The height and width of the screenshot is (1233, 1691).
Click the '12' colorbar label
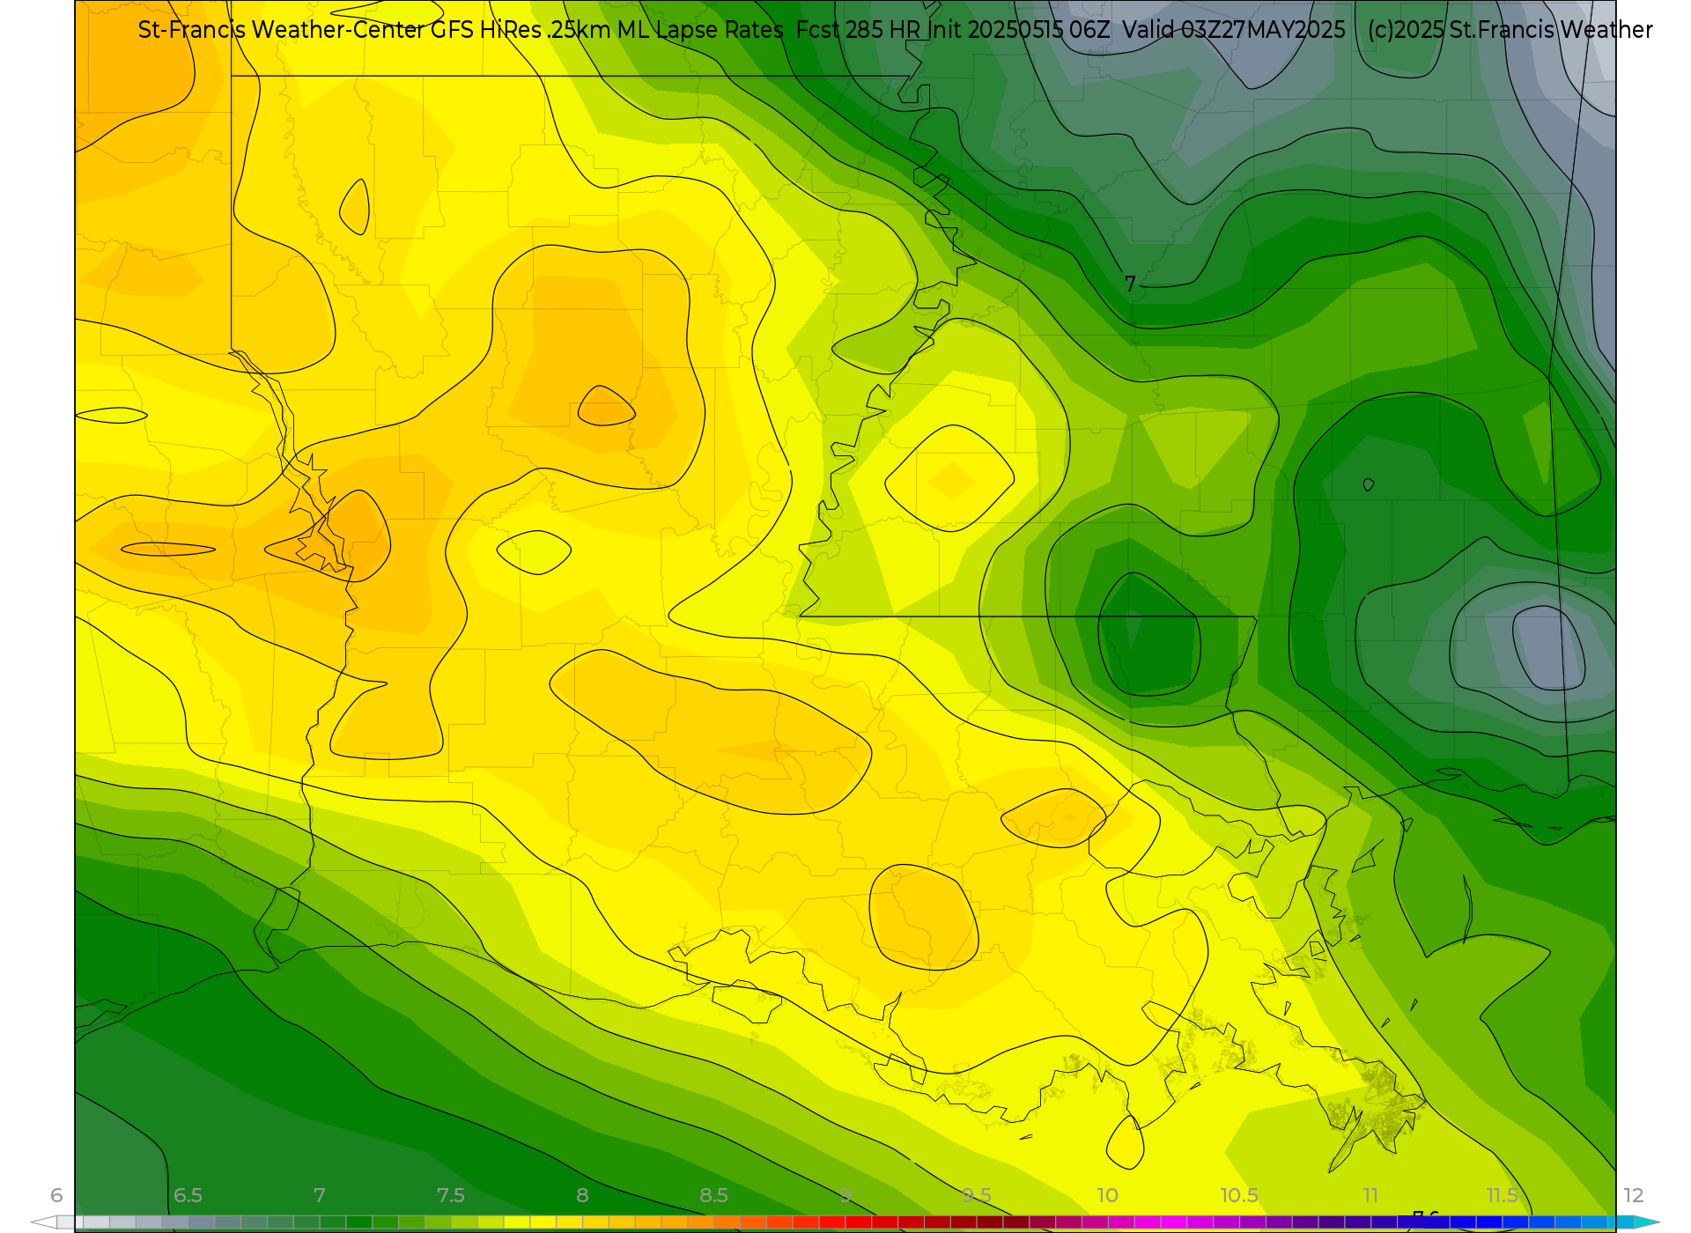point(1634,1195)
